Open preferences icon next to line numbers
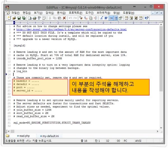The image size is (168, 148). coord(120,18)
